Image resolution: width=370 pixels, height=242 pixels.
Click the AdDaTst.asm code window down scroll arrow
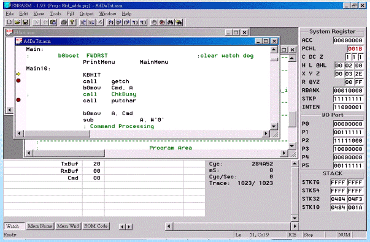point(274,126)
